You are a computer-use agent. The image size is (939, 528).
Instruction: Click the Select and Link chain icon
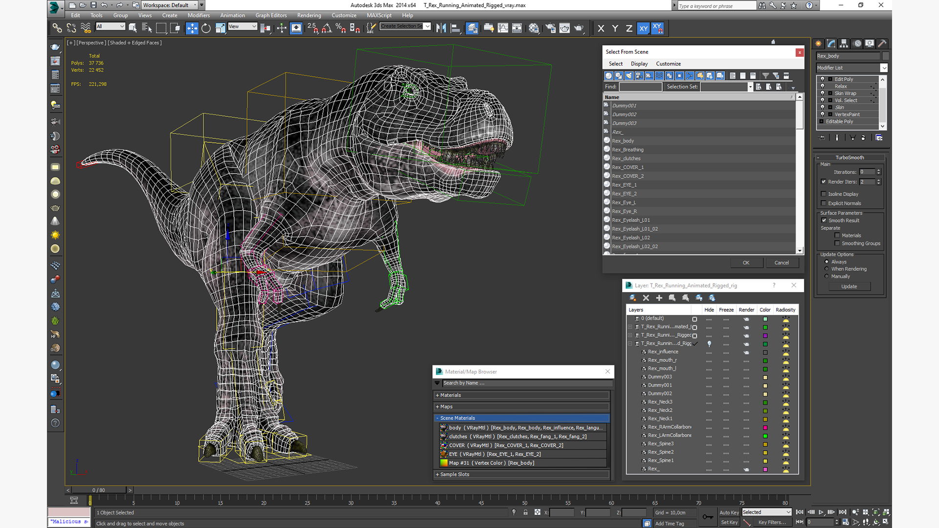pyautogui.click(x=57, y=28)
